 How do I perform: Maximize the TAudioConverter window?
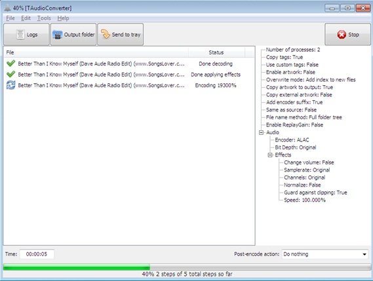[347, 8]
